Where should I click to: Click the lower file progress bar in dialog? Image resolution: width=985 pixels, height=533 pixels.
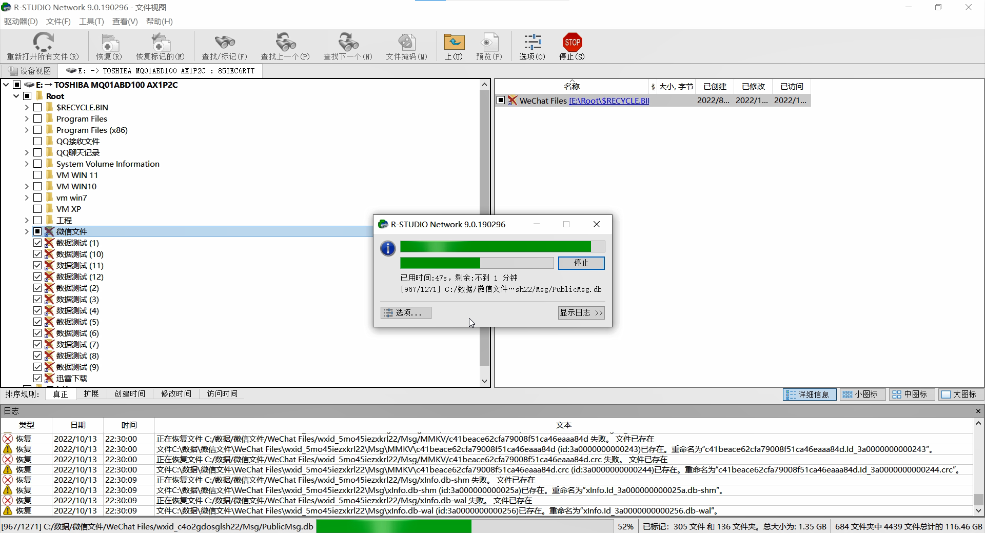pyautogui.click(x=477, y=263)
